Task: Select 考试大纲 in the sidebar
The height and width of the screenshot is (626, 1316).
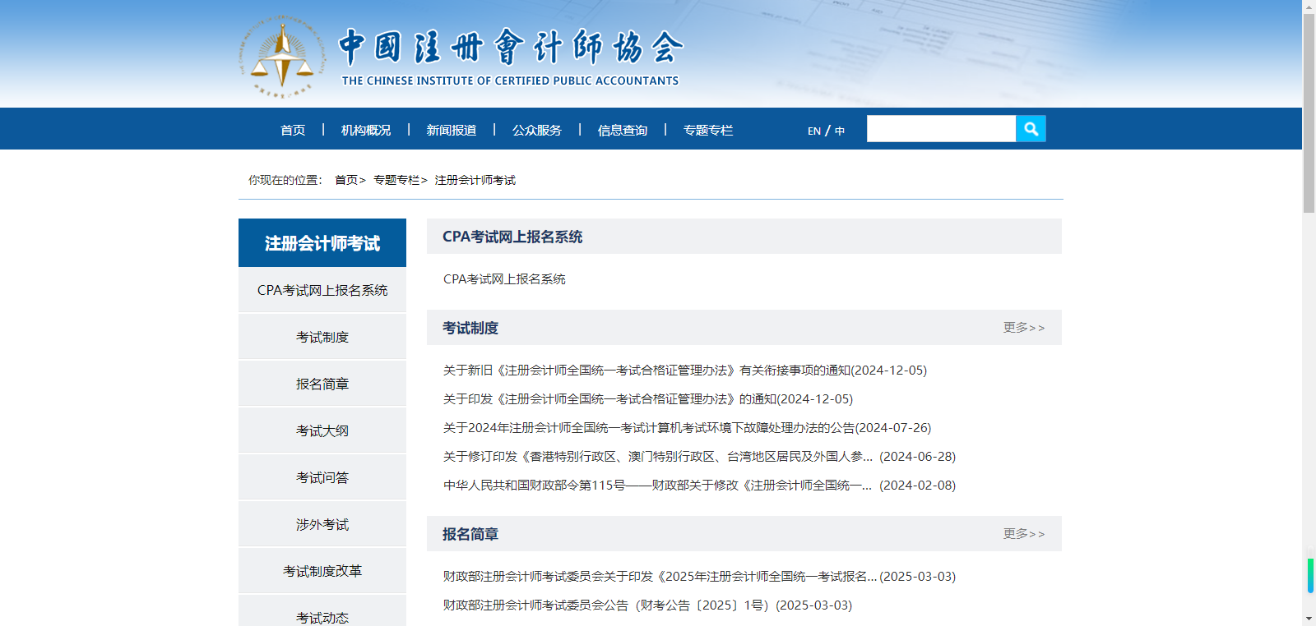Action: tap(322, 430)
